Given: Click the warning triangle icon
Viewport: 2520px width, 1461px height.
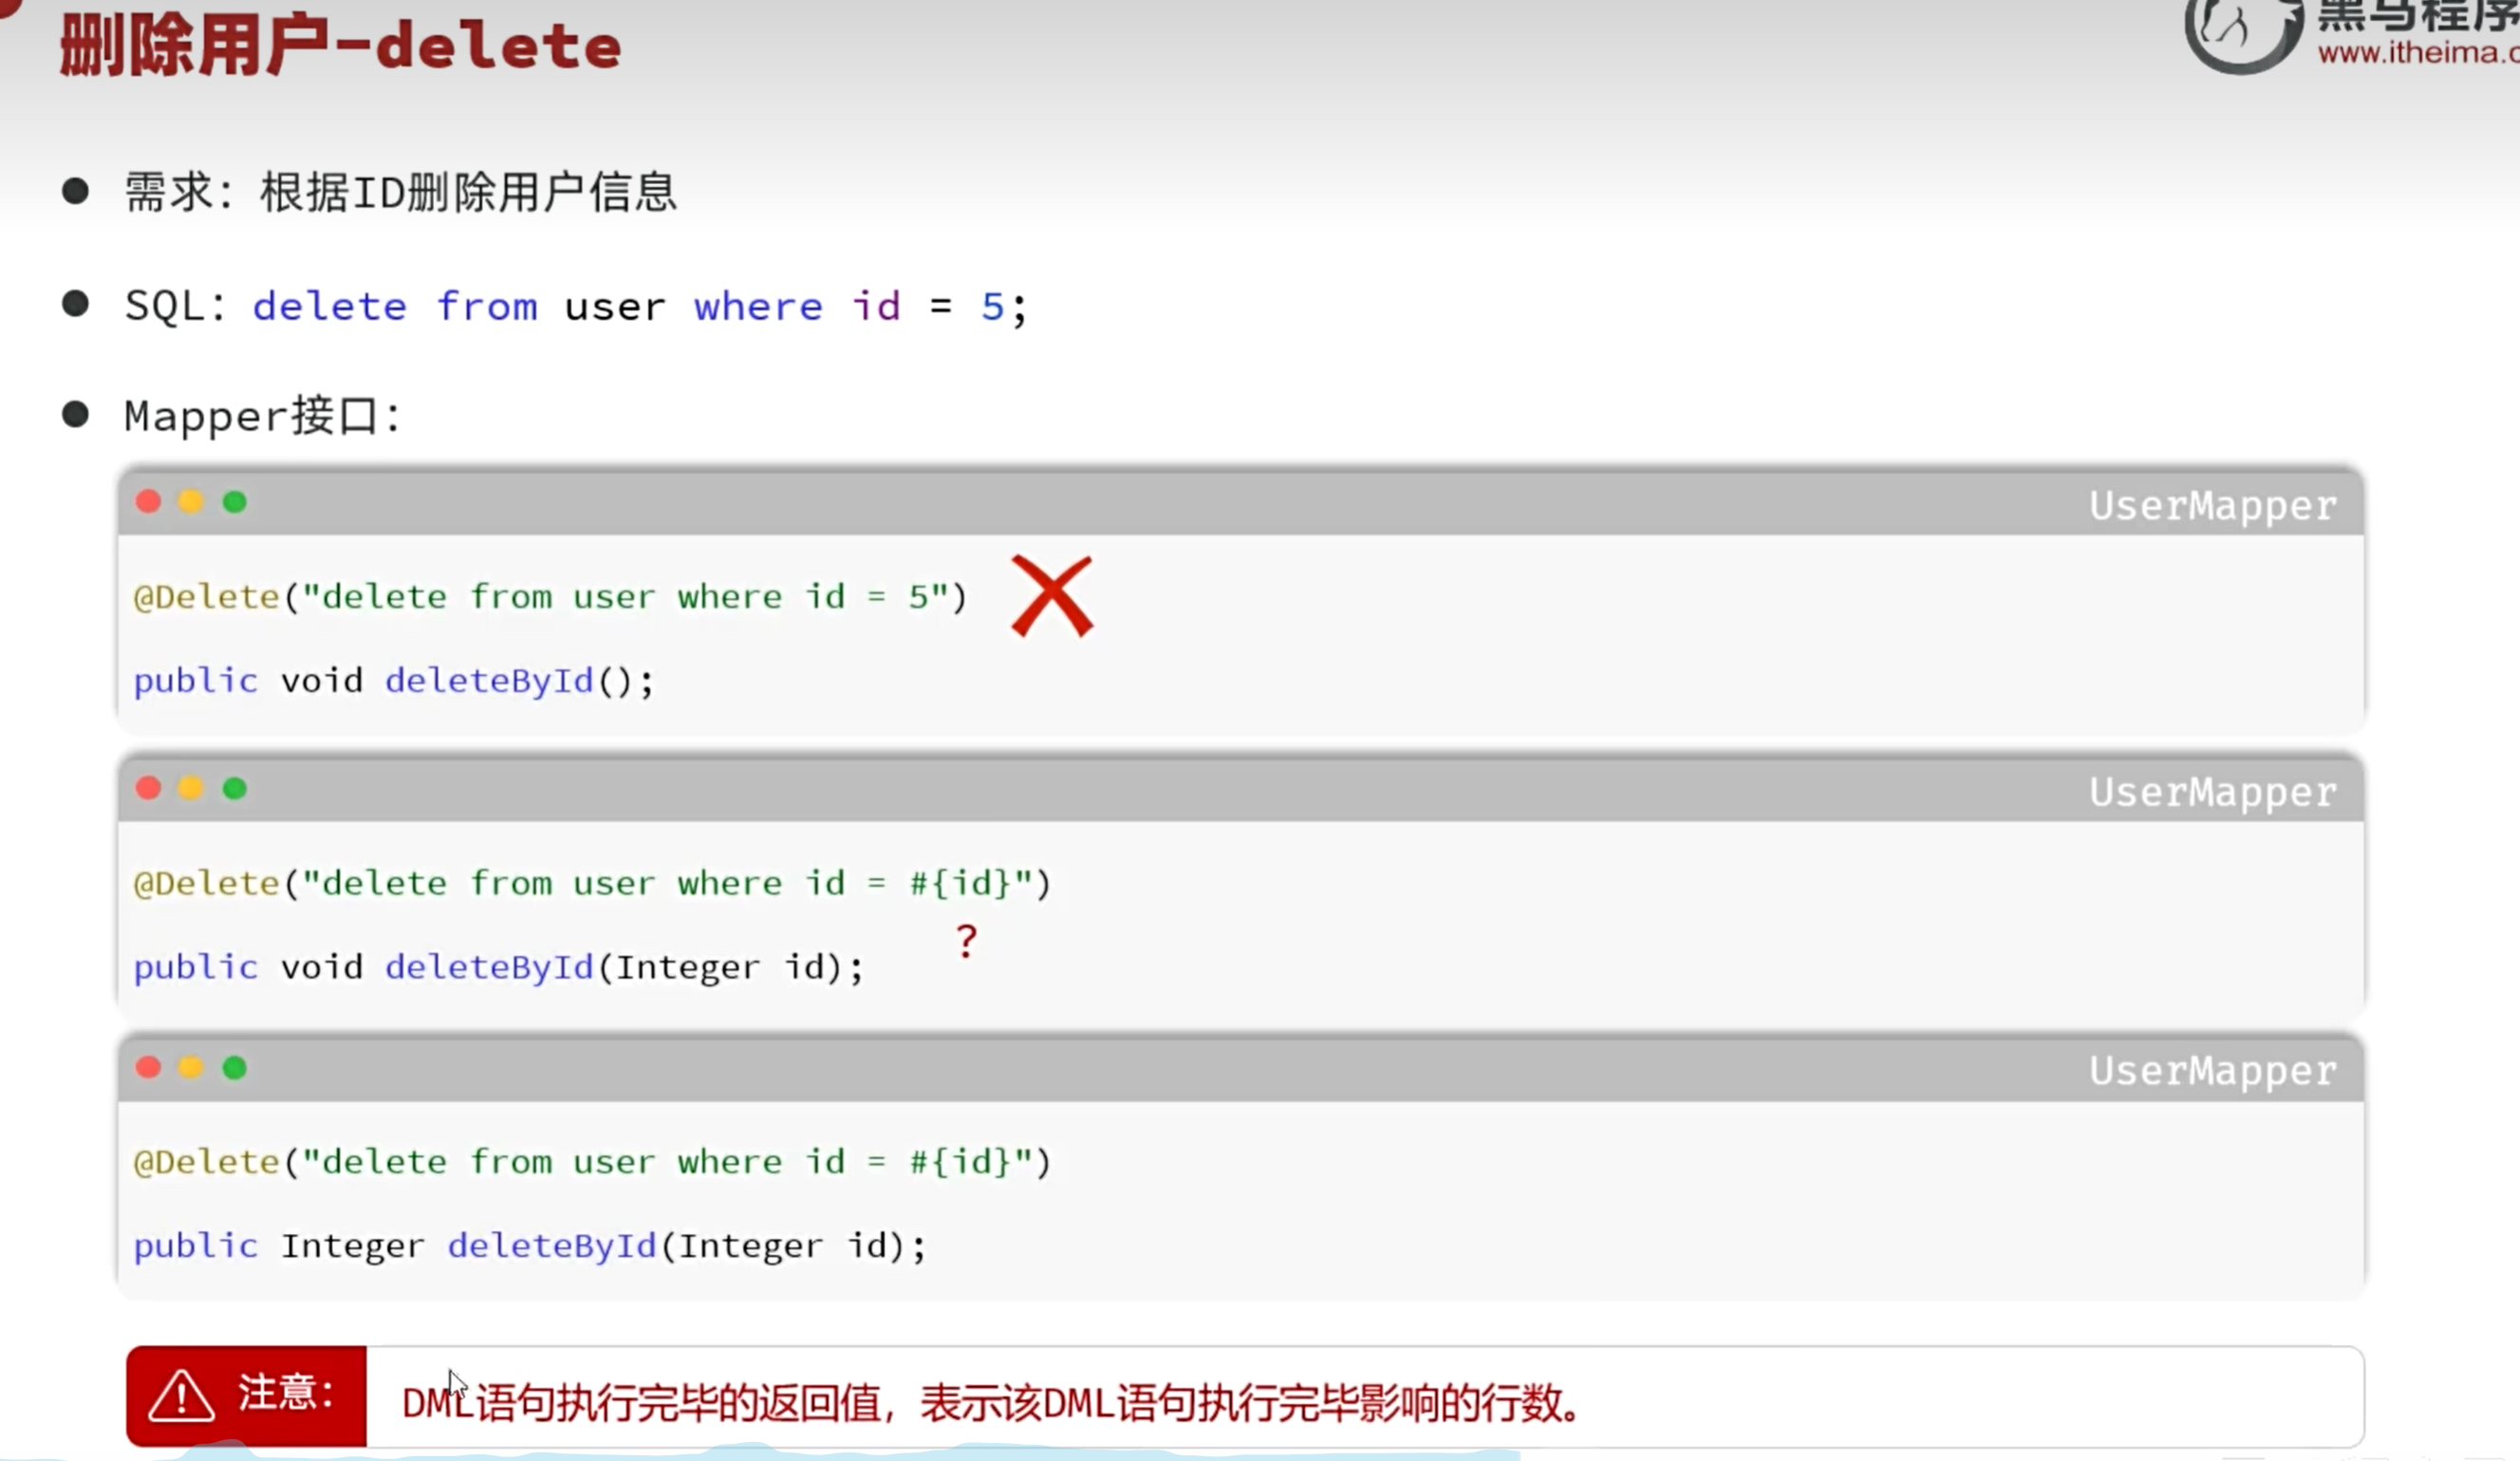Looking at the screenshot, I should pyautogui.click(x=181, y=1396).
